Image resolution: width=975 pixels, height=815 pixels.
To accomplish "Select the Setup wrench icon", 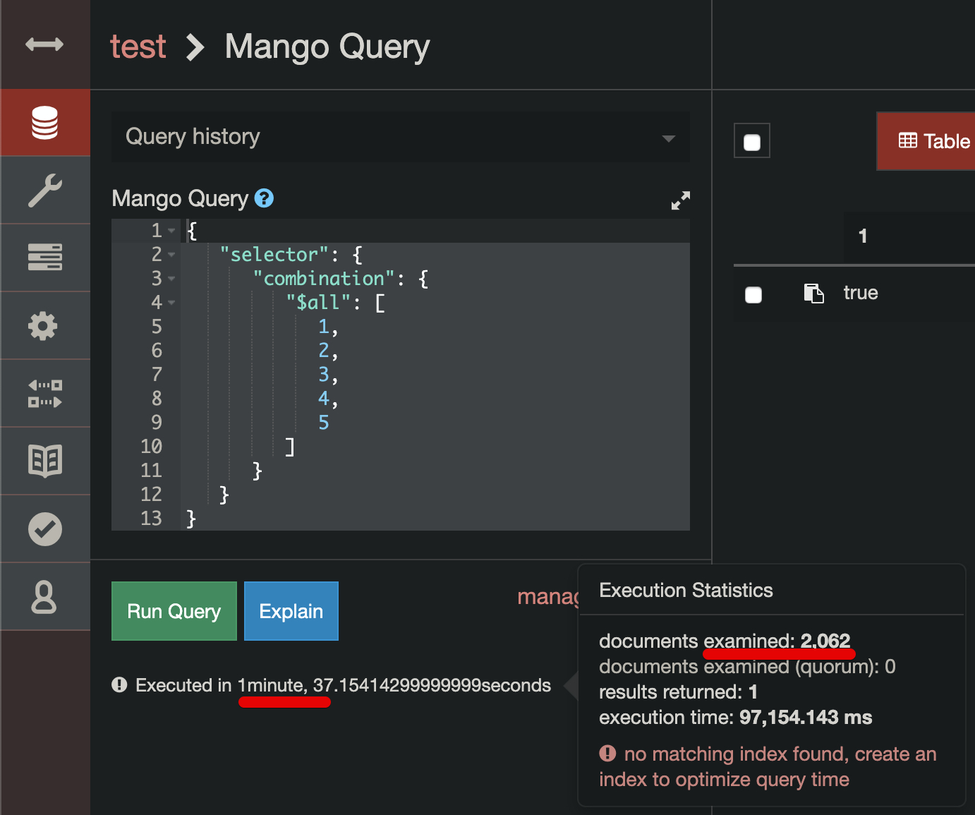I will coord(44,190).
